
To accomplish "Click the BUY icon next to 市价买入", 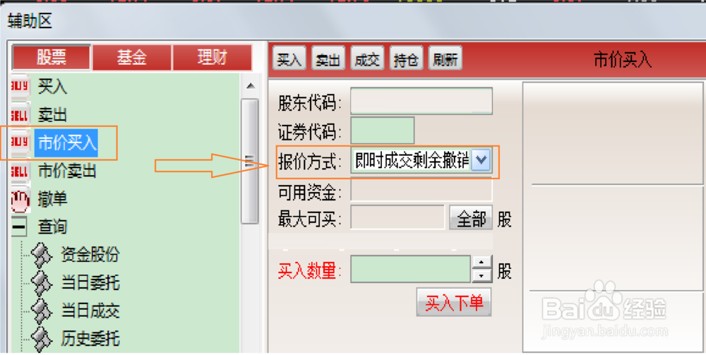I will pyautogui.click(x=19, y=143).
